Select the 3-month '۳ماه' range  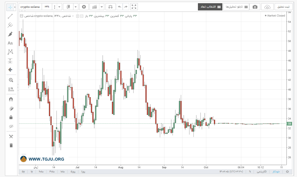coord(52,171)
